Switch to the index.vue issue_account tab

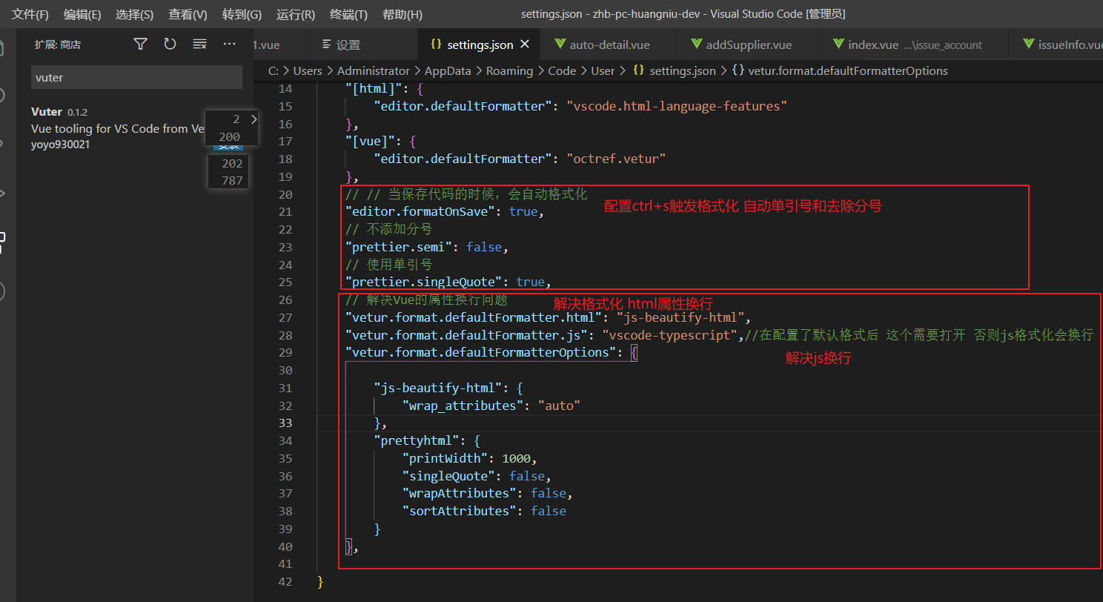tap(913, 44)
